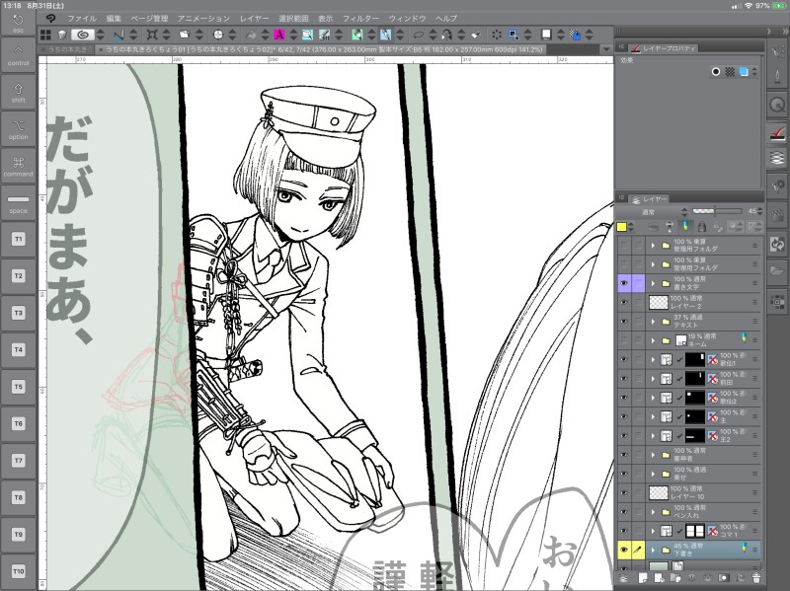
Task: Open the 選択範囲 menu
Action: pyautogui.click(x=293, y=19)
